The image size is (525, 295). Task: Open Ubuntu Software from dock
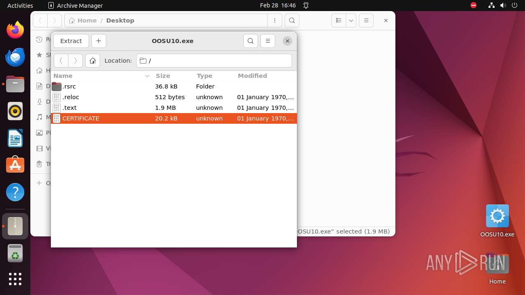[15, 165]
